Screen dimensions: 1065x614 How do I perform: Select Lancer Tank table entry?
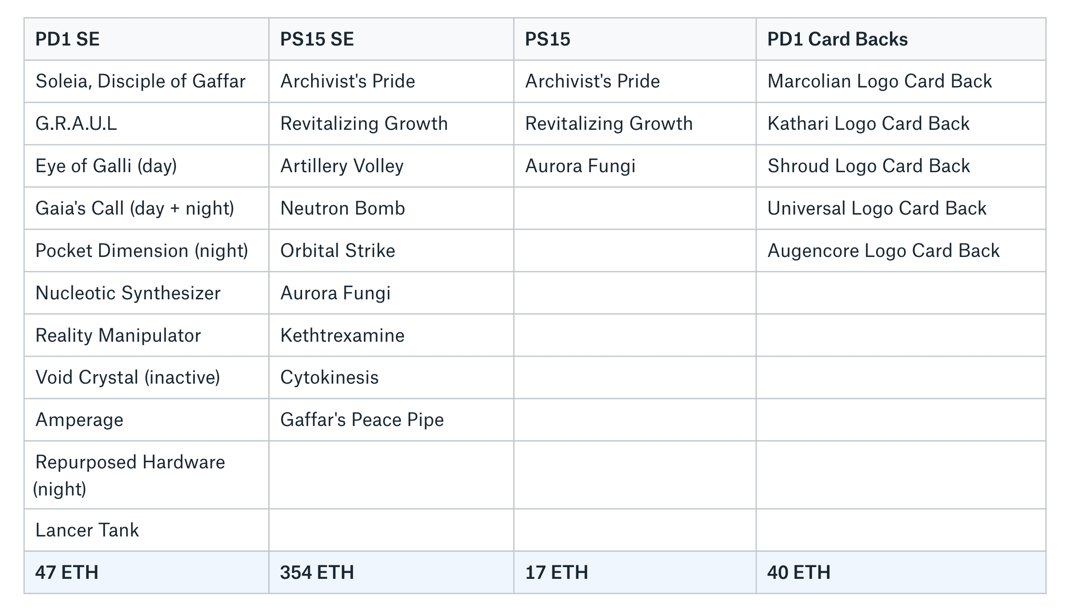[x=147, y=530]
